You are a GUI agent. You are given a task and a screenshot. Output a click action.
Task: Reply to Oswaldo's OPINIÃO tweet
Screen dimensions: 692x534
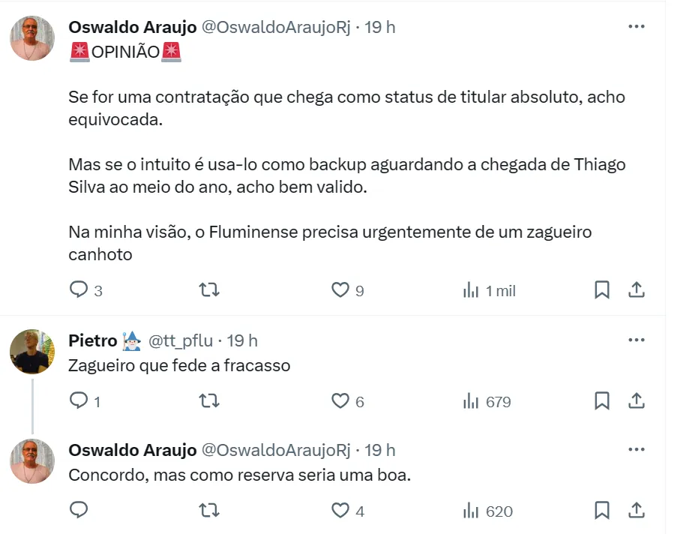coord(79,290)
